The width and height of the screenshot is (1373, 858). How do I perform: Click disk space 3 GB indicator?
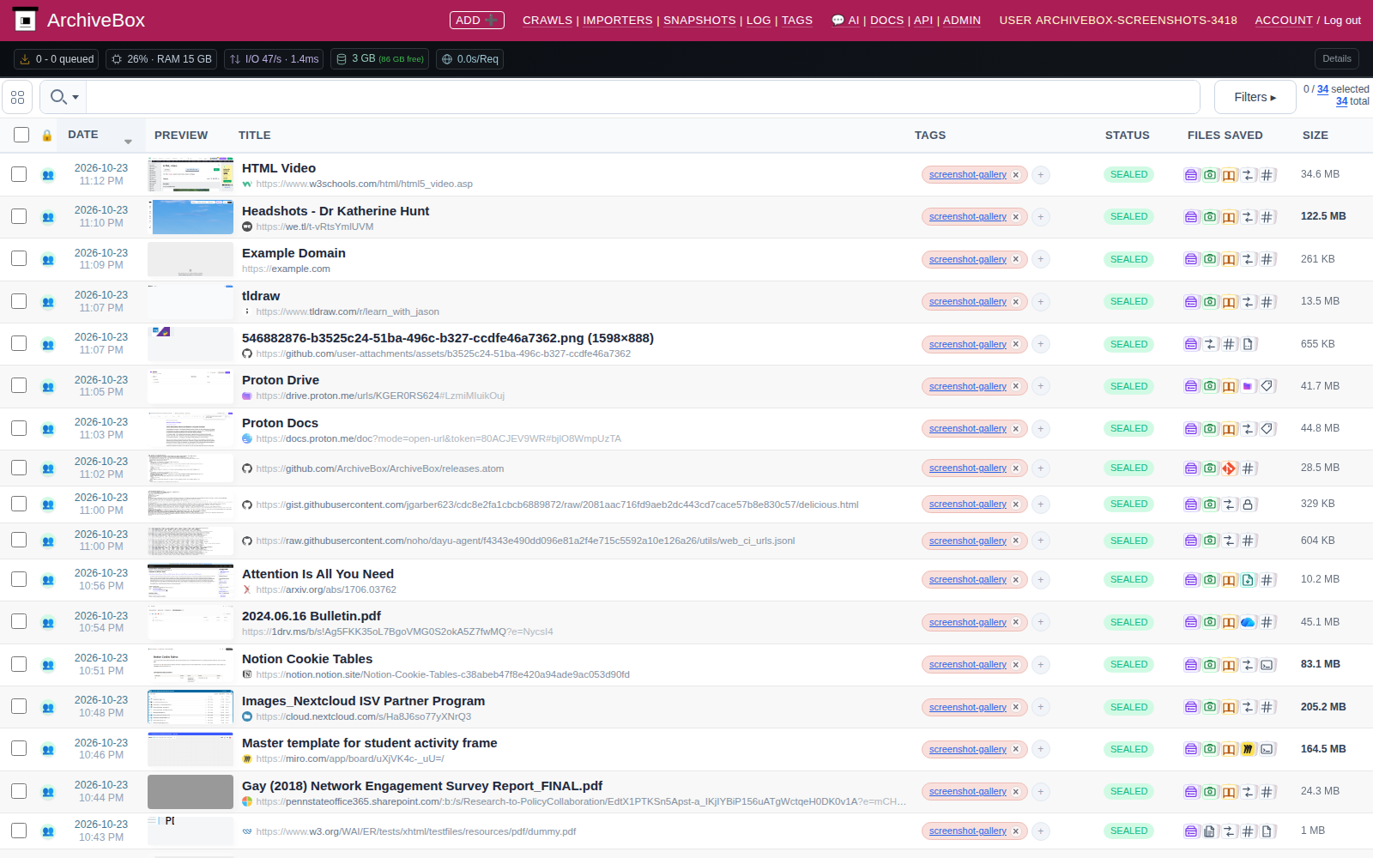379,59
